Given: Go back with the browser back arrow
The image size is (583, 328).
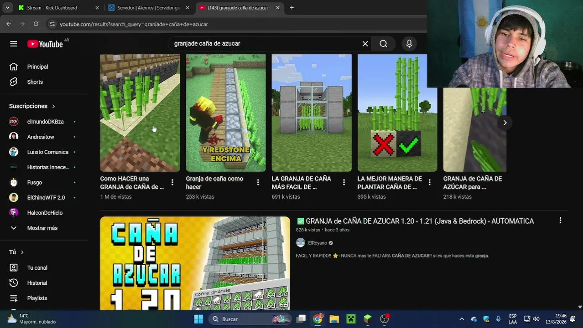Looking at the screenshot, I should point(9,24).
